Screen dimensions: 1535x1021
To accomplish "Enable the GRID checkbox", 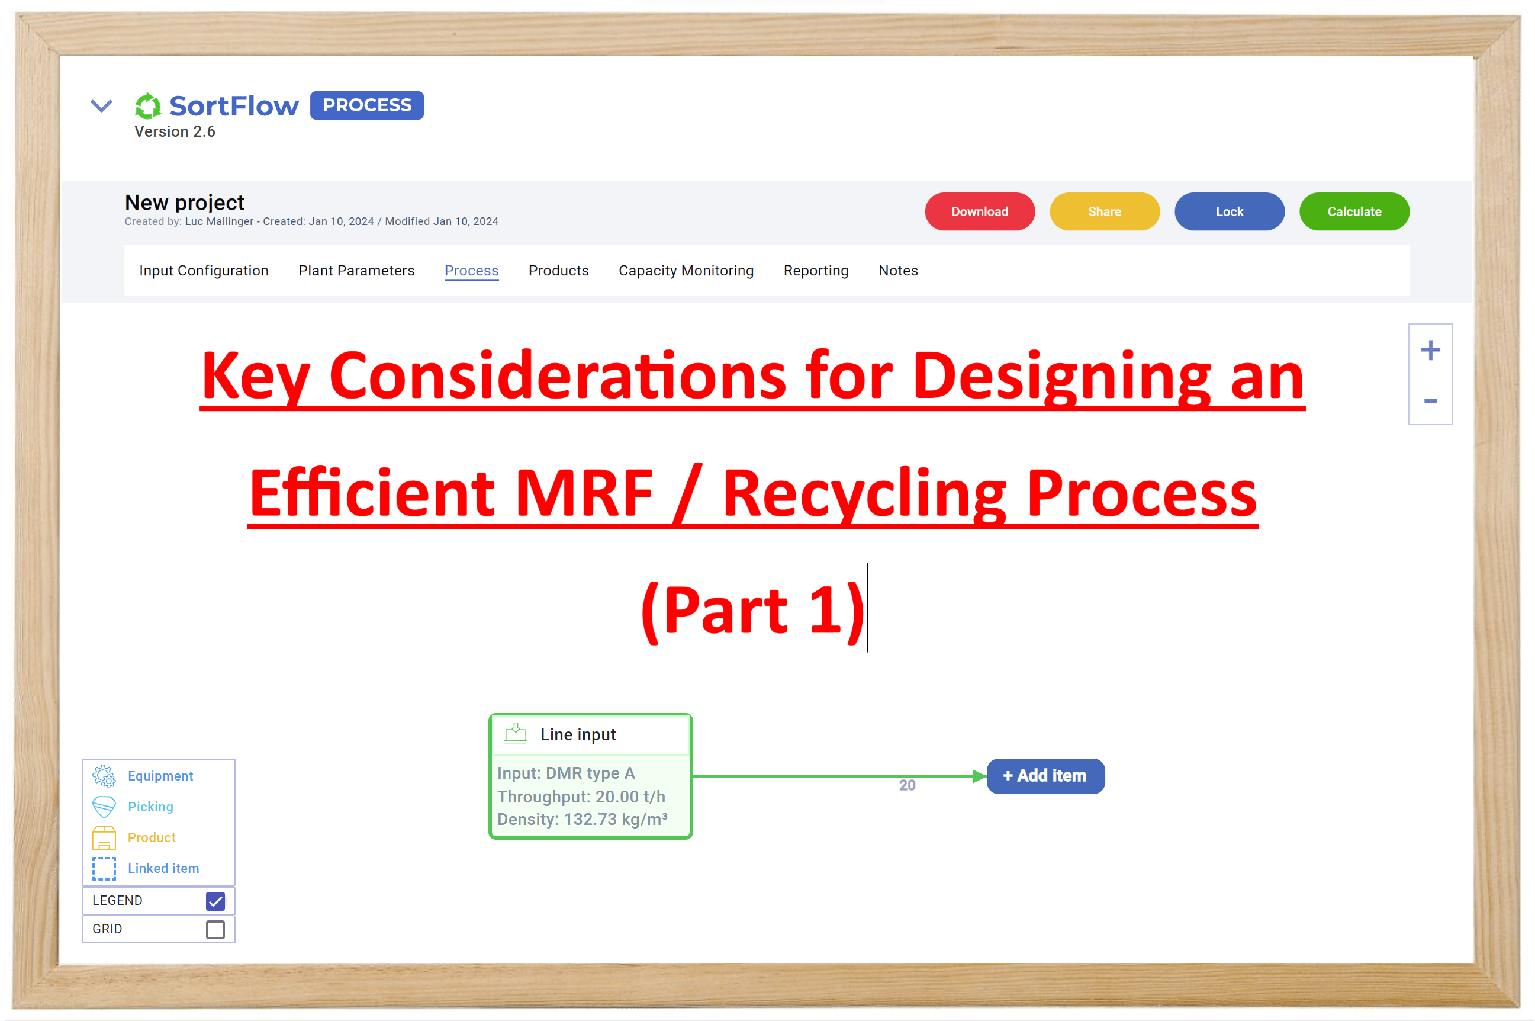I will tap(215, 929).
